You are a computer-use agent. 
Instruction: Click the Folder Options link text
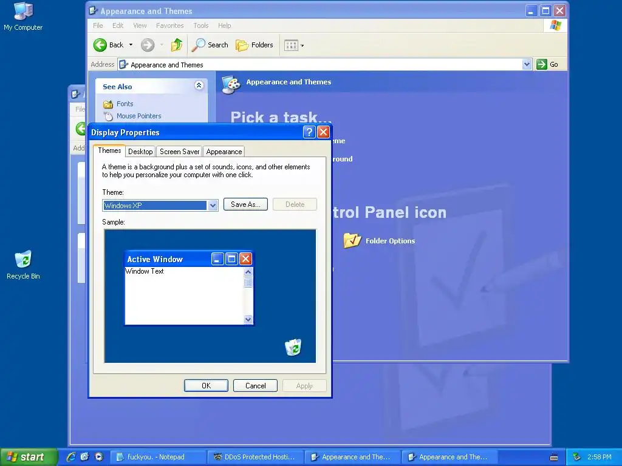(390, 241)
